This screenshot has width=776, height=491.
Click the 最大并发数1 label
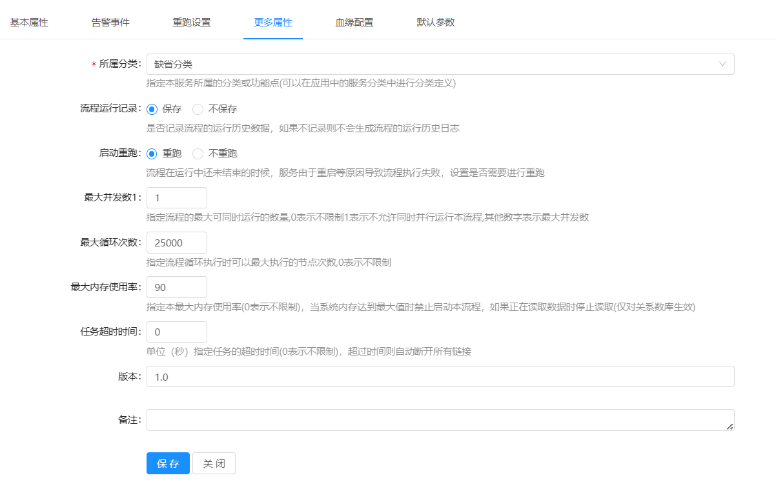click(113, 197)
